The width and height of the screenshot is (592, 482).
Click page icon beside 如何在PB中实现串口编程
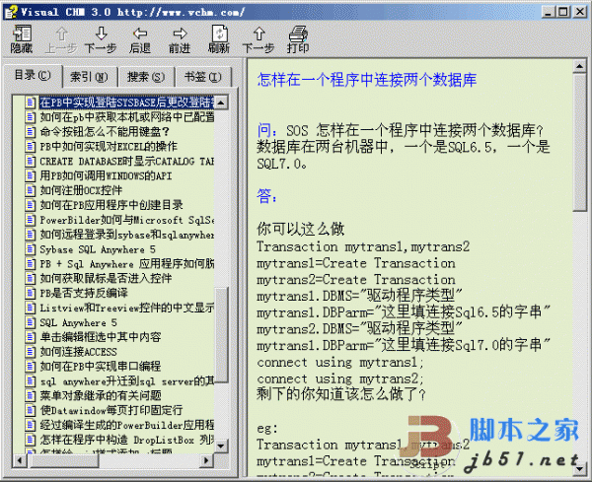point(31,367)
